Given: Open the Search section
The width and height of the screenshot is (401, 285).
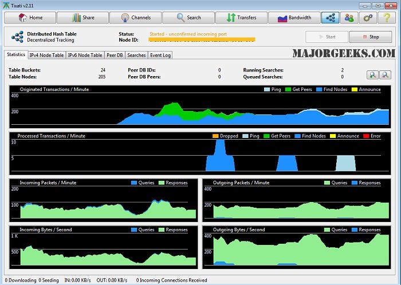Looking at the screenshot, I should pyautogui.click(x=188, y=18).
